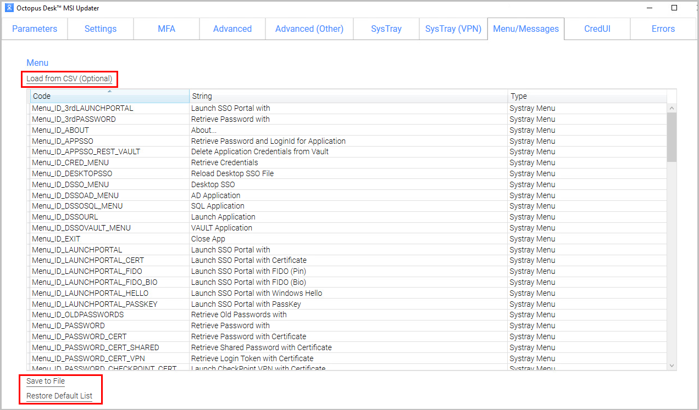Open the Parameters tab

click(35, 29)
